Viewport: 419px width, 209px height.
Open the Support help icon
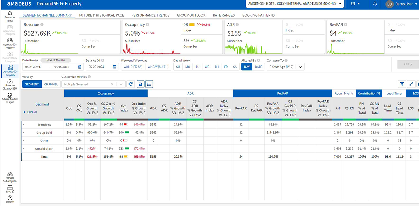point(10,199)
